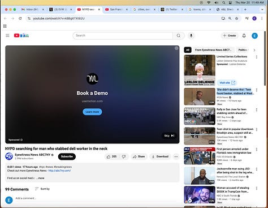This screenshot has height=208, width=268.
Task: Click the Create button
Action: coord(230,36)
